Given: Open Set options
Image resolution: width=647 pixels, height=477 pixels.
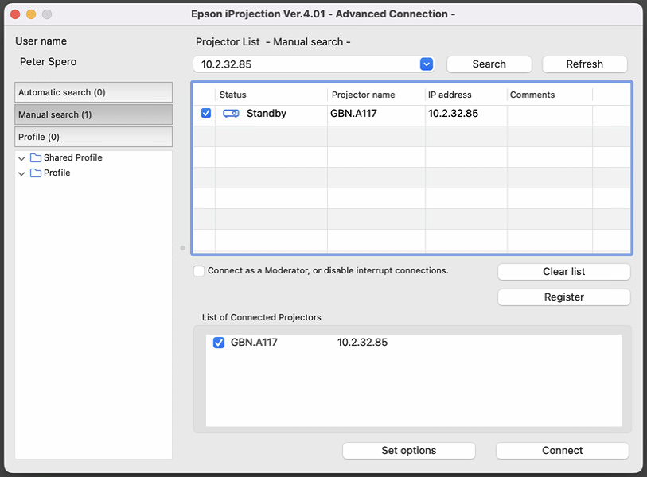Looking at the screenshot, I should click(408, 451).
